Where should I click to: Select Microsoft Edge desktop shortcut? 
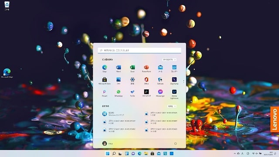7,73
